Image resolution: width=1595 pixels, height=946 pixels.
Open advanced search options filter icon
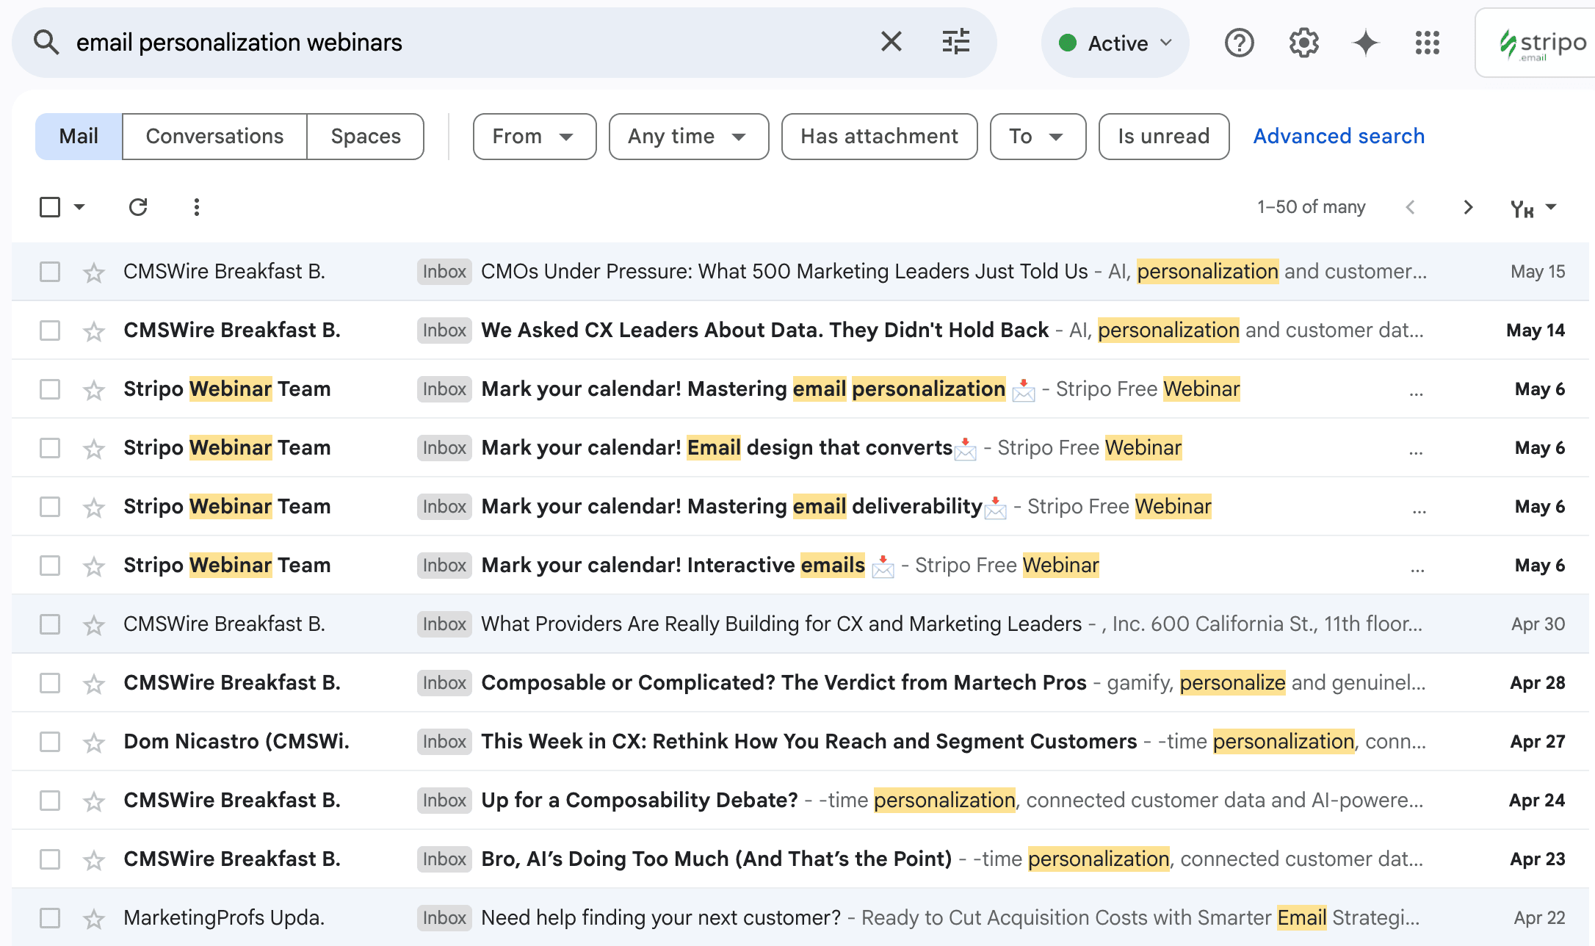(955, 42)
